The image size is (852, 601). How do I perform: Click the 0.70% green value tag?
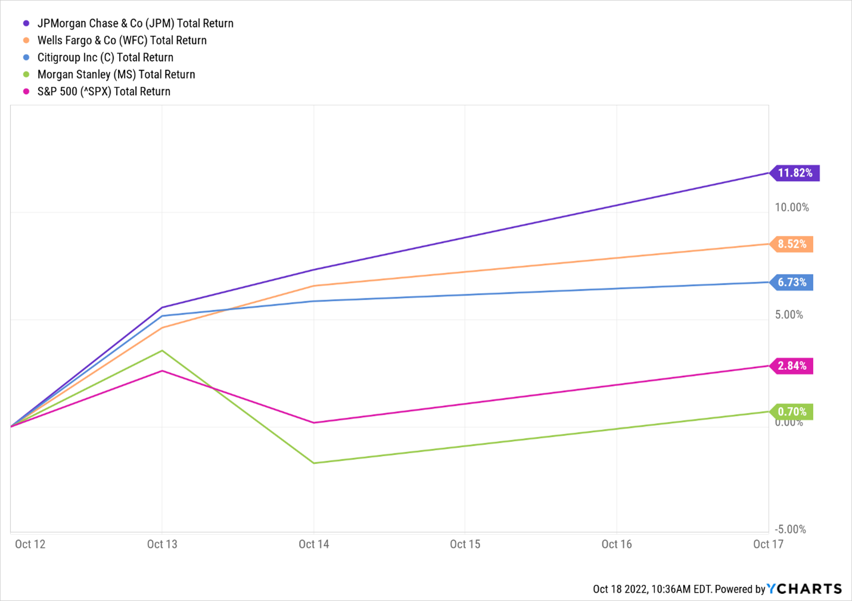(792, 412)
